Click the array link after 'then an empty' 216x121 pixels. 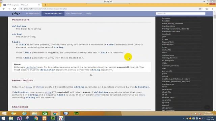pyautogui.click(x=98, y=95)
